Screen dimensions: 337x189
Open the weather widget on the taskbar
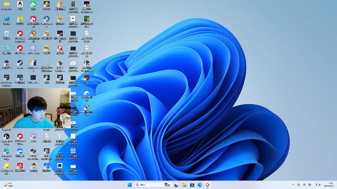(8, 185)
